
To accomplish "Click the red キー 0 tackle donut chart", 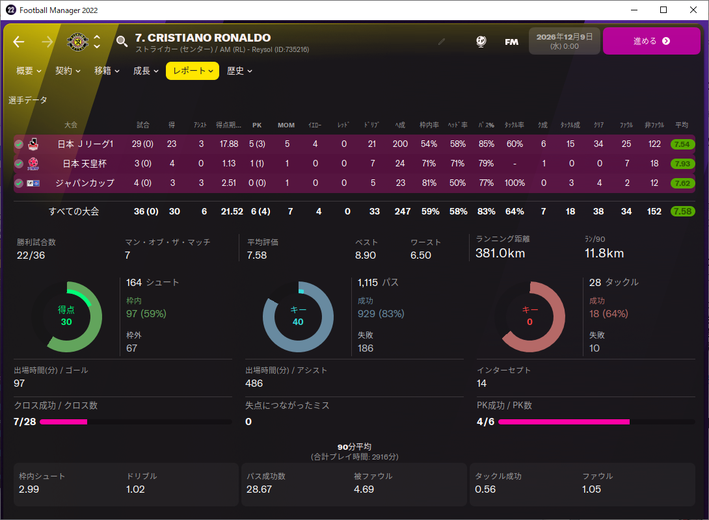I will coord(530,317).
